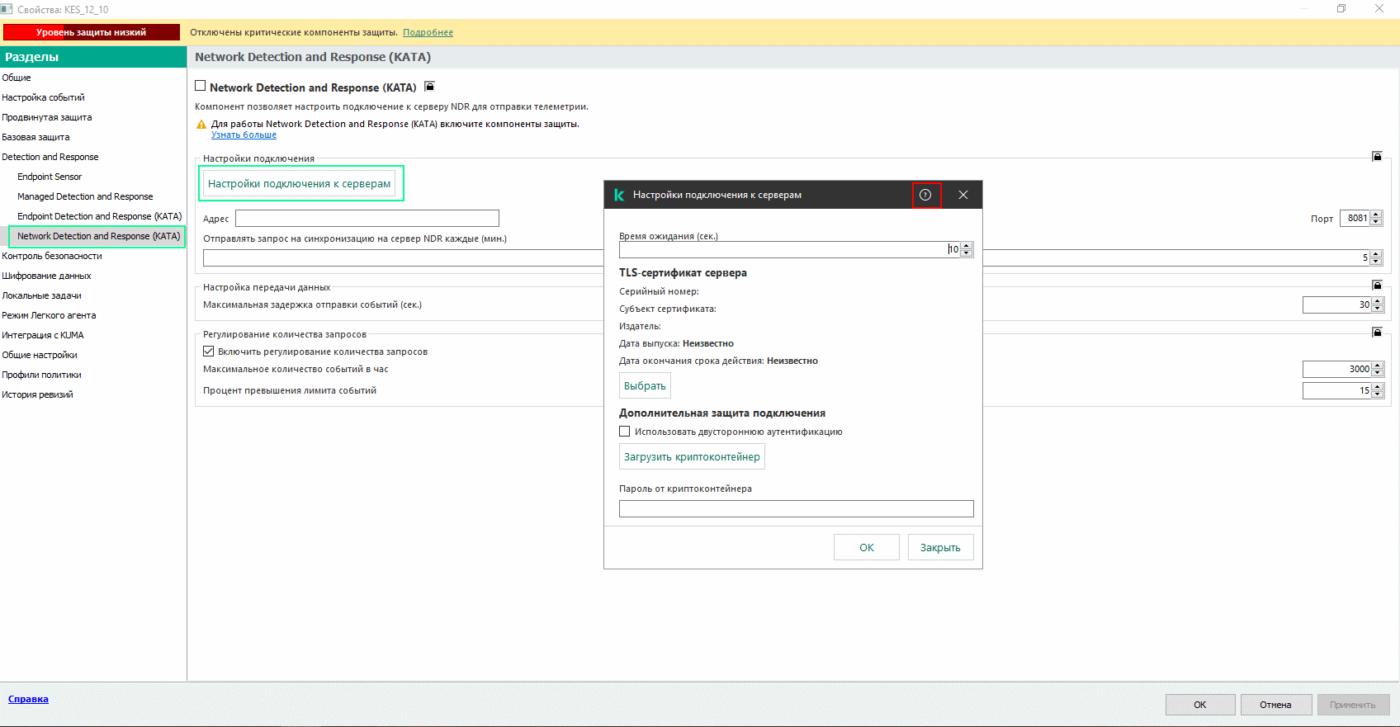
Task: Select the Detection and Response section
Action: (x=50, y=157)
